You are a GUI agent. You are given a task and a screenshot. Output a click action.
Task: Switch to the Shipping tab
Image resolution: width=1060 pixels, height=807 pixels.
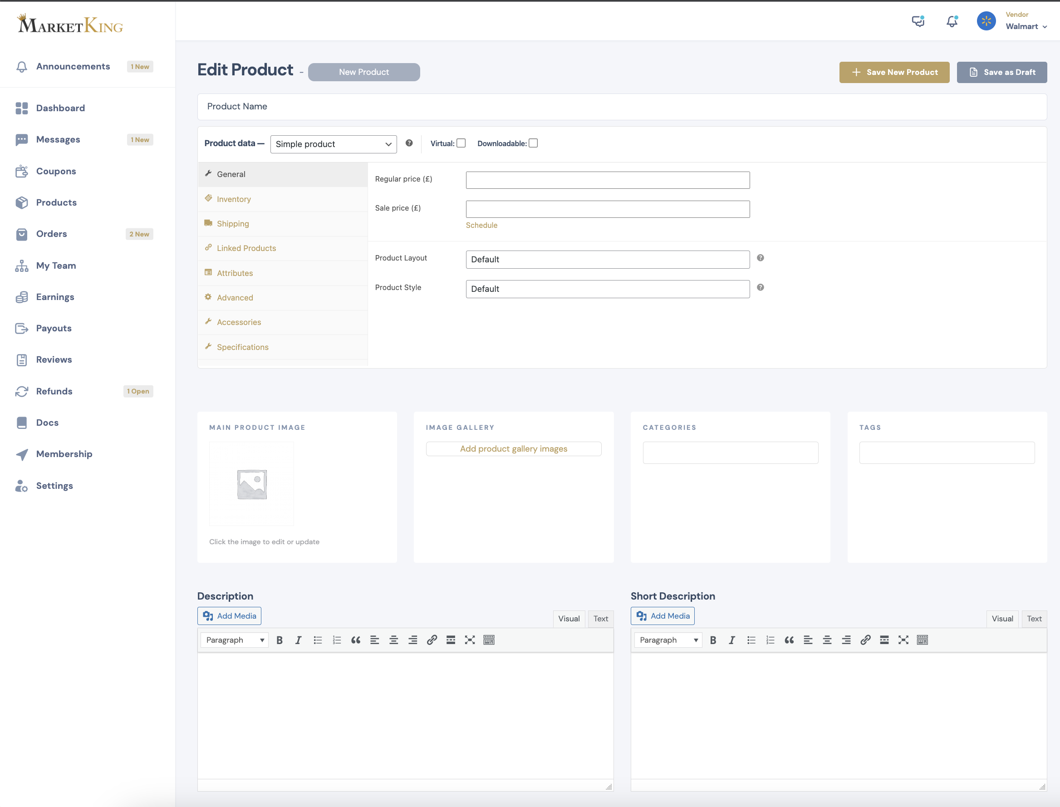point(283,224)
